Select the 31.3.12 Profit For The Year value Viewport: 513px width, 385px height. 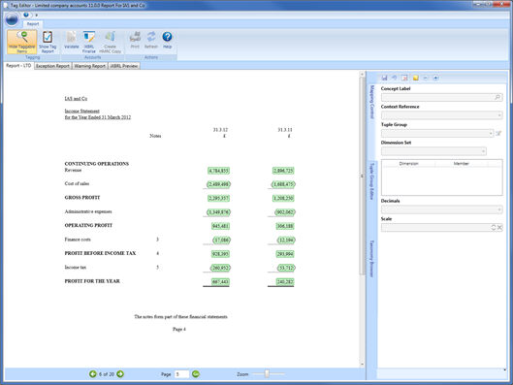[220, 281]
